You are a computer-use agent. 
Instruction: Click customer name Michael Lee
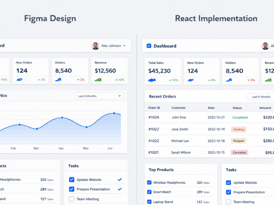(x=180, y=141)
